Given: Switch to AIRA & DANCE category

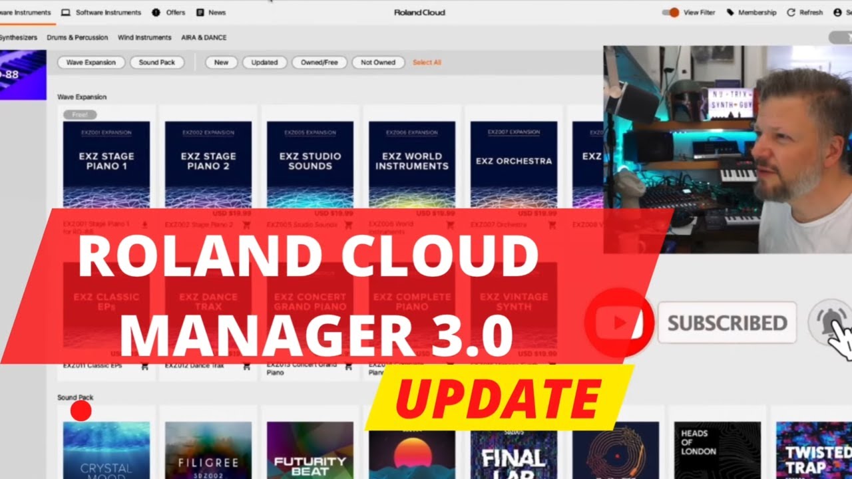Looking at the screenshot, I should [204, 38].
